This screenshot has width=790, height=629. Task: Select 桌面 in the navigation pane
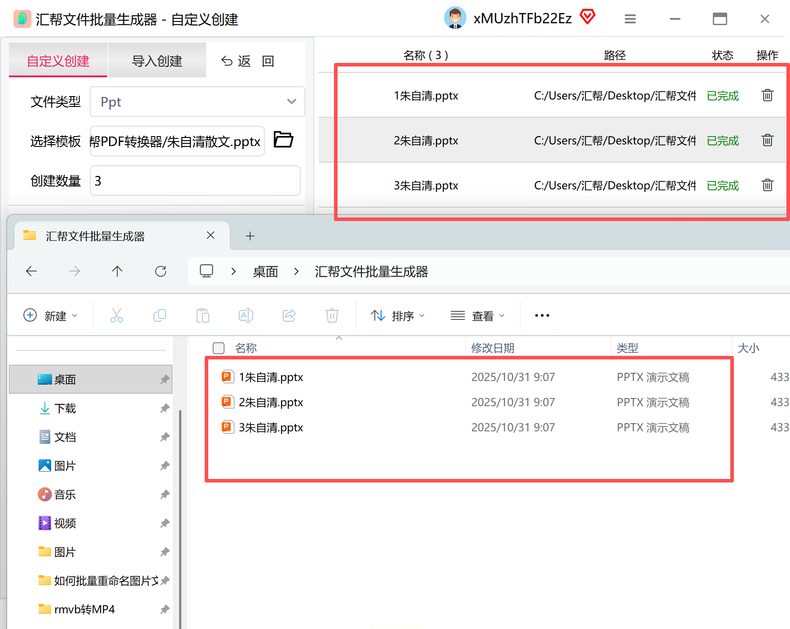(90, 379)
